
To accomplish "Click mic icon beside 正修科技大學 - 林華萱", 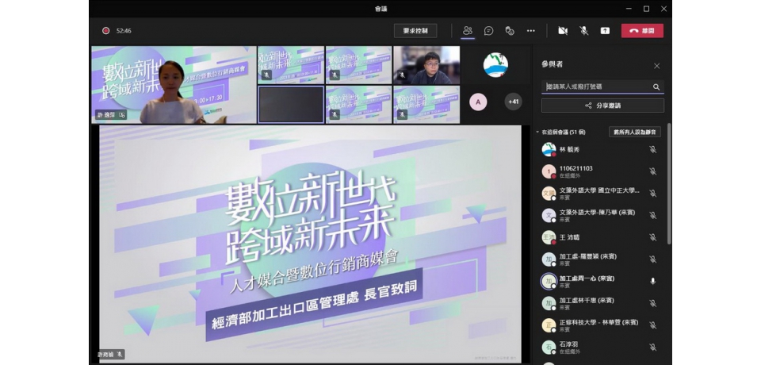I will click(x=652, y=325).
